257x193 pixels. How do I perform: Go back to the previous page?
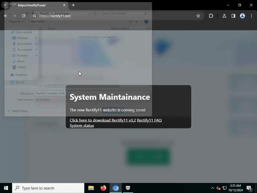tap(6, 16)
